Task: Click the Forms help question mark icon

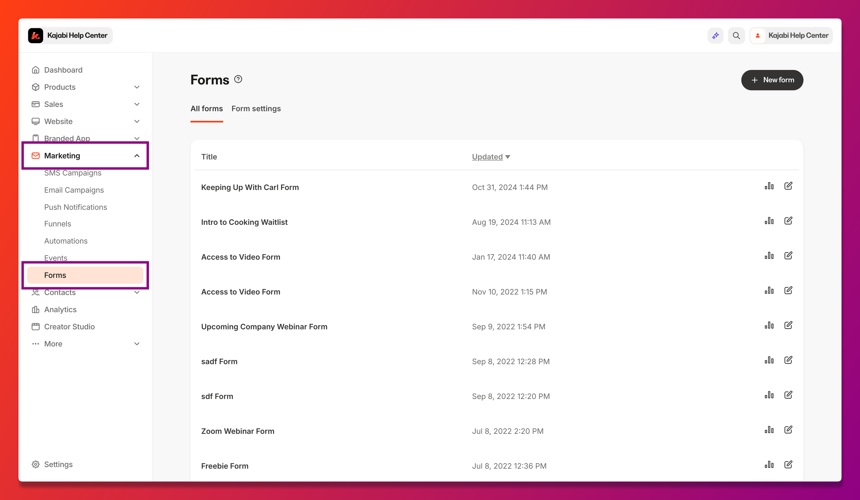Action: click(x=238, y=79)
